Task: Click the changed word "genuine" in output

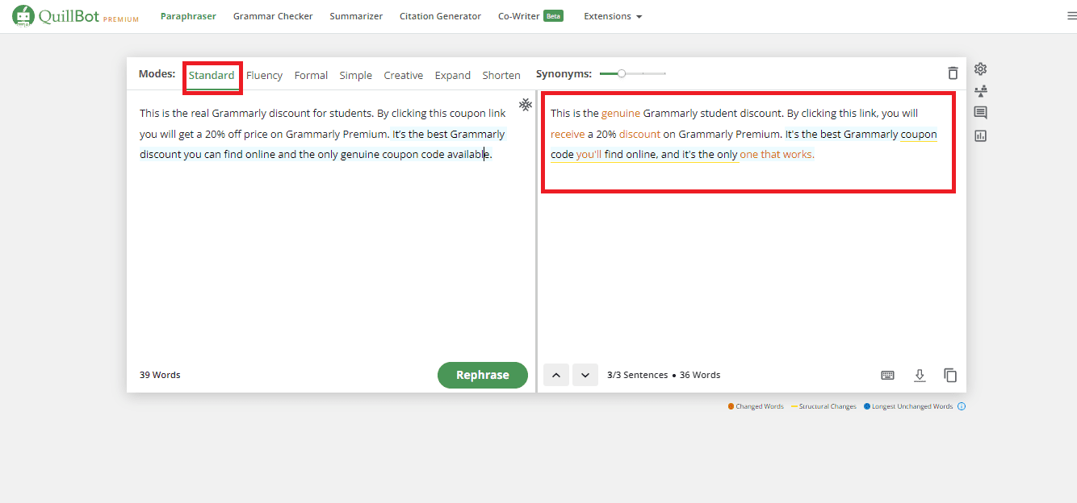Action: pyautogui.click(x=621, y=114)
